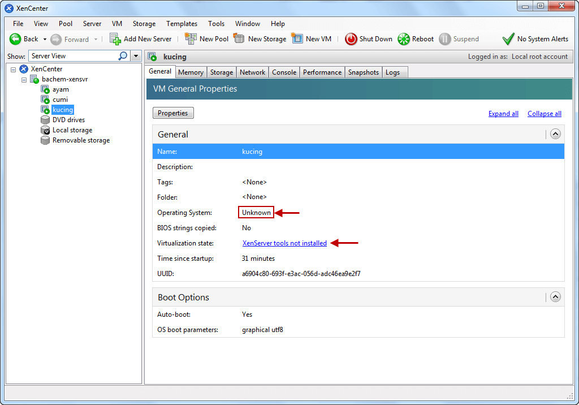Open the VM menu

116,24
